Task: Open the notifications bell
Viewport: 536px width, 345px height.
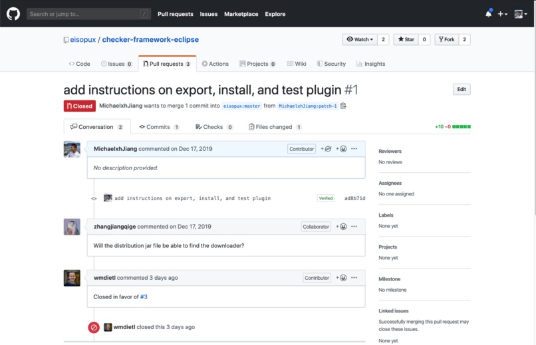Action: [489, 14]
